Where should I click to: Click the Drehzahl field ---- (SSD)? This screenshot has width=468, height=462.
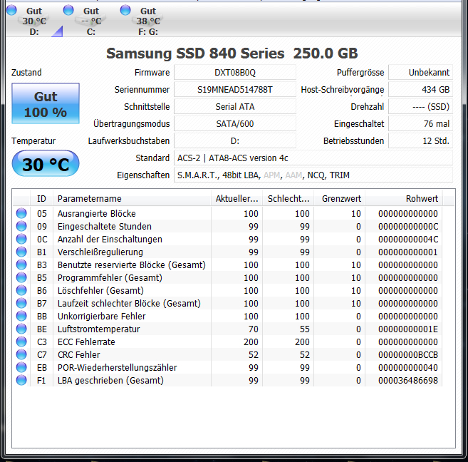(420, 107)
